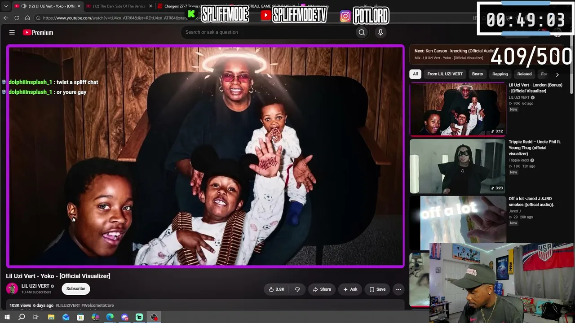Open the browser tab list dropdown arrow

(x=6, y=6)
